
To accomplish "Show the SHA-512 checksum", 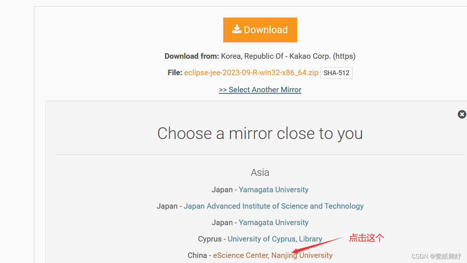I will click(x=336, y=73).
